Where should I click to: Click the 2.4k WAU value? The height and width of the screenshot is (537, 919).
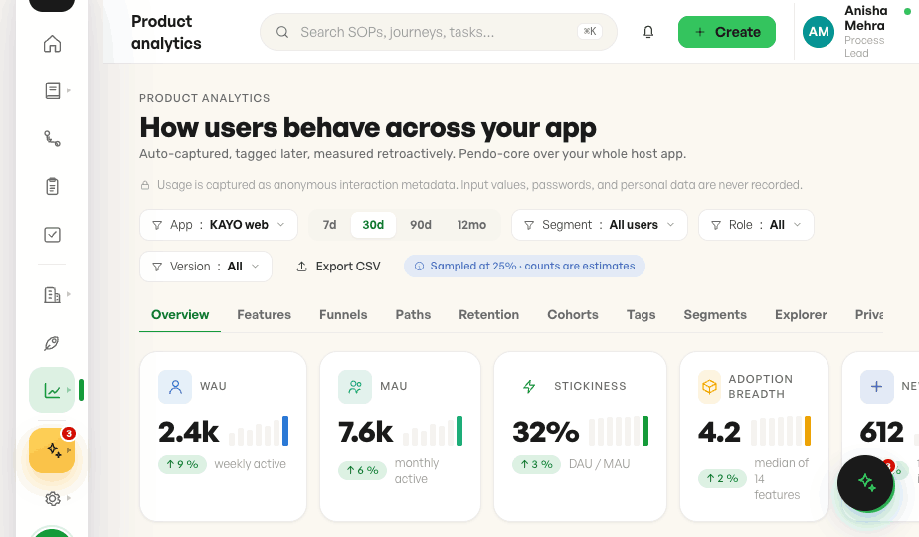tap(188, 432)
